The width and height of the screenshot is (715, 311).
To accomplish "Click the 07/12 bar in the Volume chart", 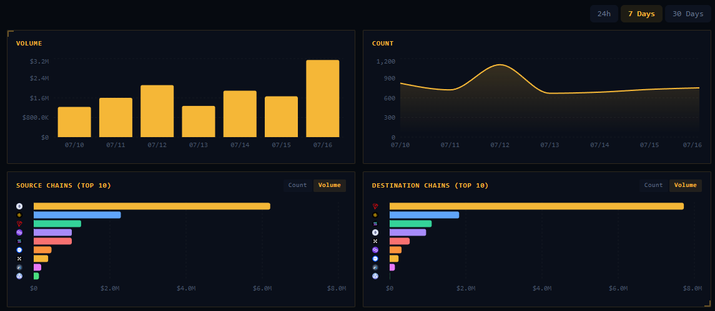I will pyautogui.click(x=157, y=111).
